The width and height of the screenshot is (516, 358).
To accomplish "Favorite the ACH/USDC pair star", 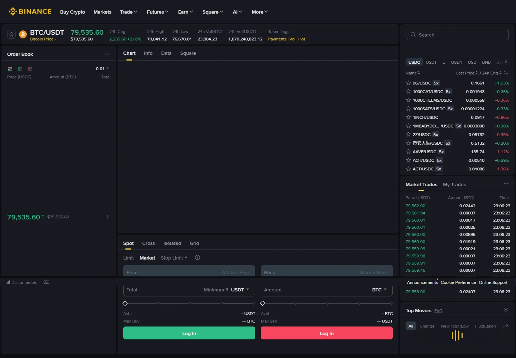I will tap(408, 160).
